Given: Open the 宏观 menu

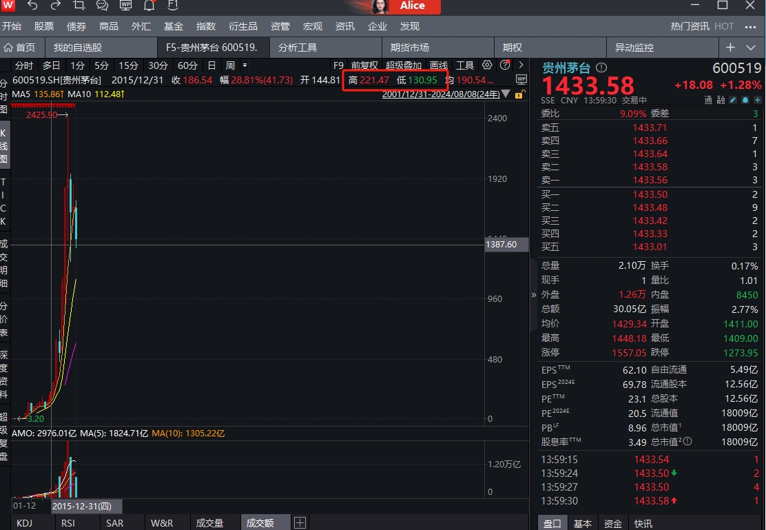Looking at the screenshot, I should (x=313, y=26).
